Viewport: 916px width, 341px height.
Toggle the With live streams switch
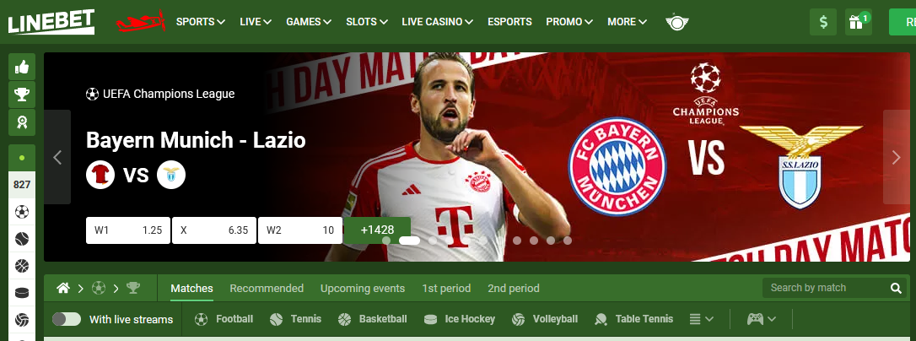coord(67,319)
